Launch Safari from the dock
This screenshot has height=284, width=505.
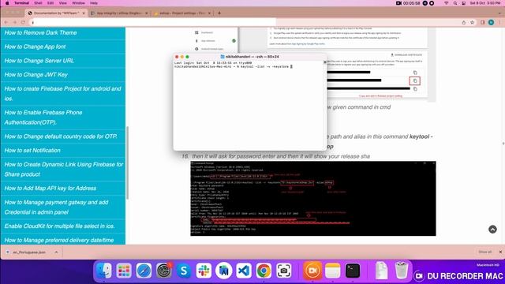(144, 271)
